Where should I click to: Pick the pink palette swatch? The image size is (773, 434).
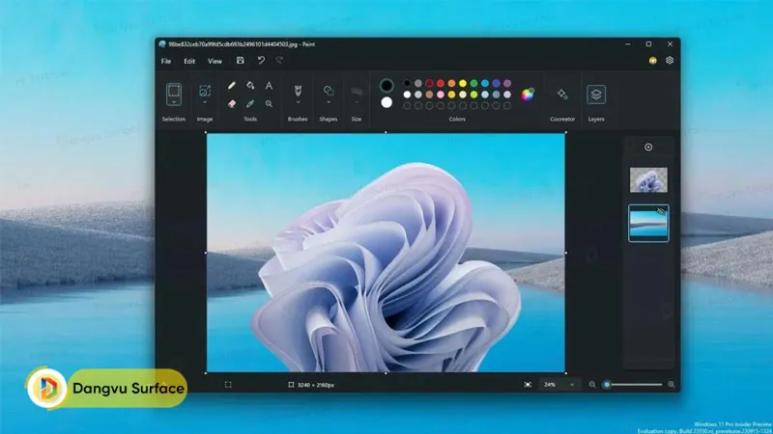click(x=441, y=95)
